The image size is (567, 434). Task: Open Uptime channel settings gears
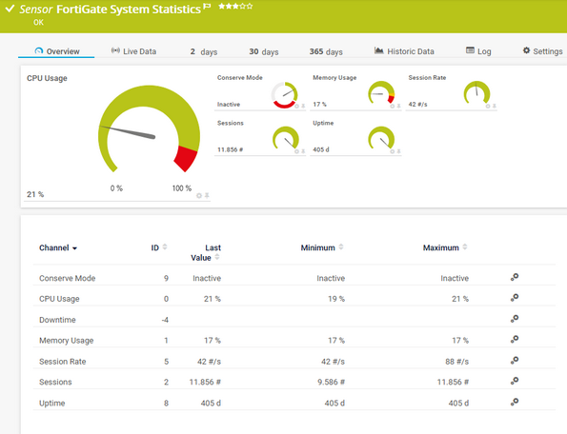(x=515, y=402)
